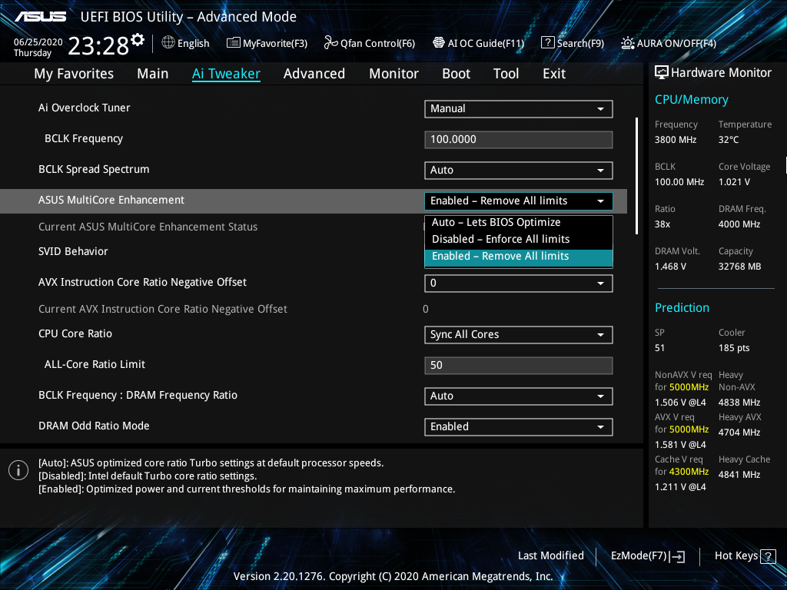Click the settings list vertical scrollbar
Viewport: 787px width, 590px height.
pyautogui.click(x=636, y=176)
